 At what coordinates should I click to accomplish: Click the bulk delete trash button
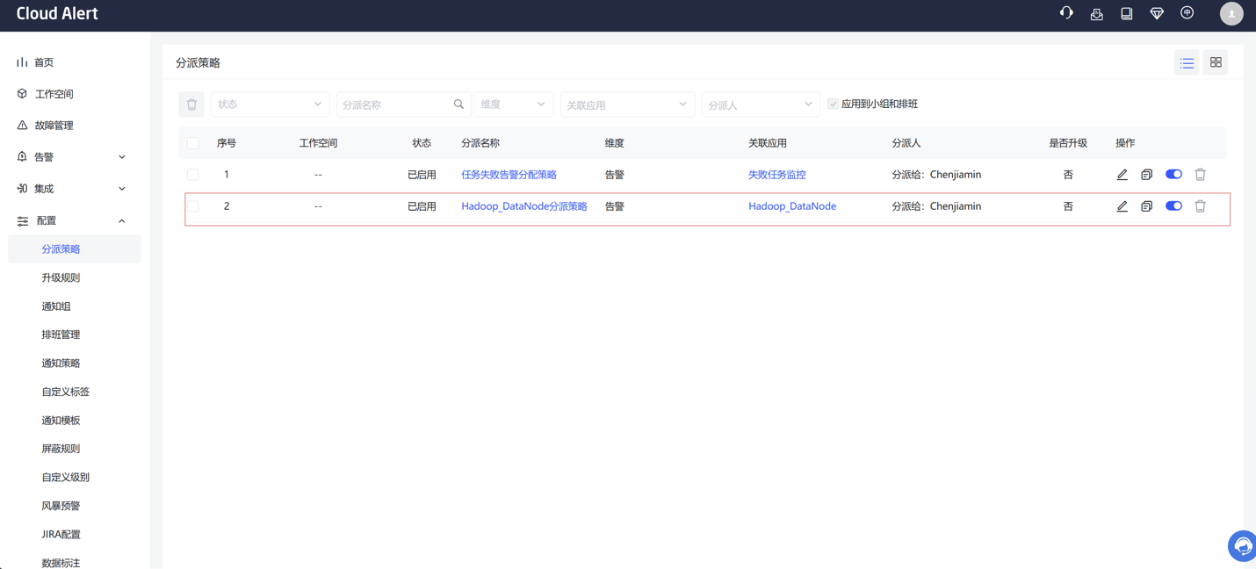pyautogui.click(x=191, y=104)
